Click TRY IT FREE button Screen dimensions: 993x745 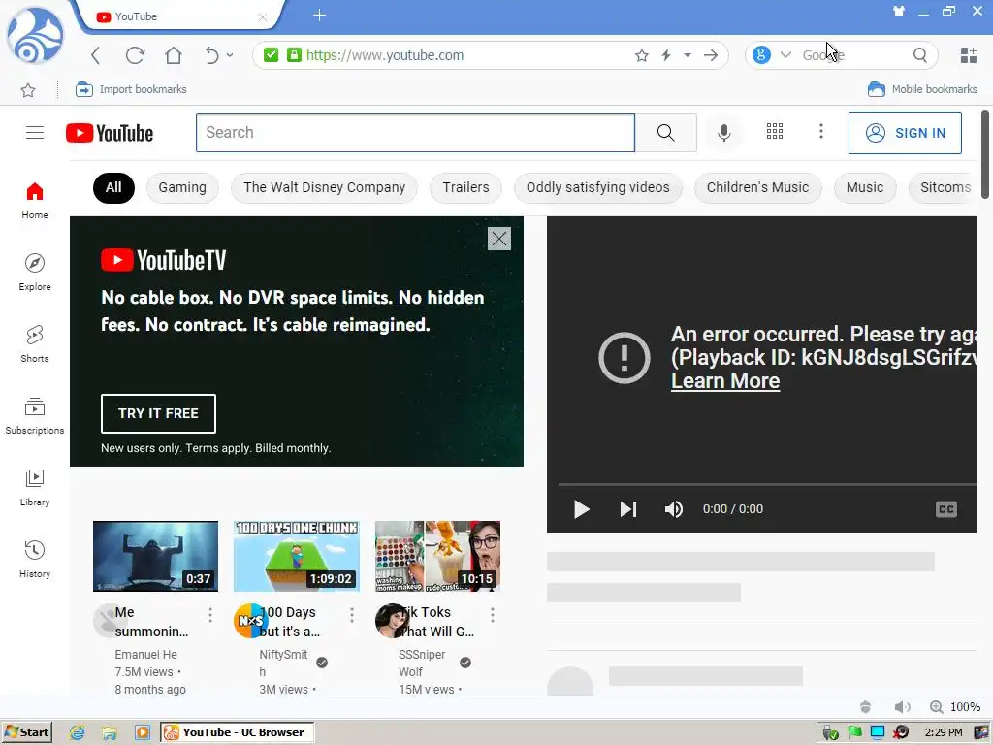click(158, 413)
